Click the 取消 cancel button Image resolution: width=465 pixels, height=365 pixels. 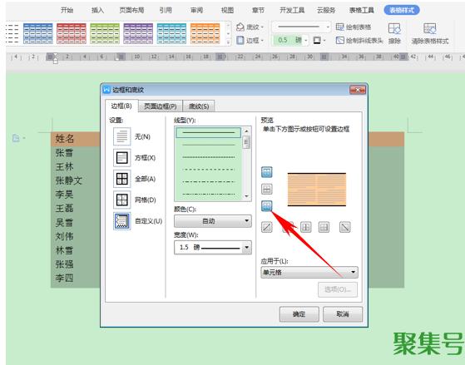[343, 314]
